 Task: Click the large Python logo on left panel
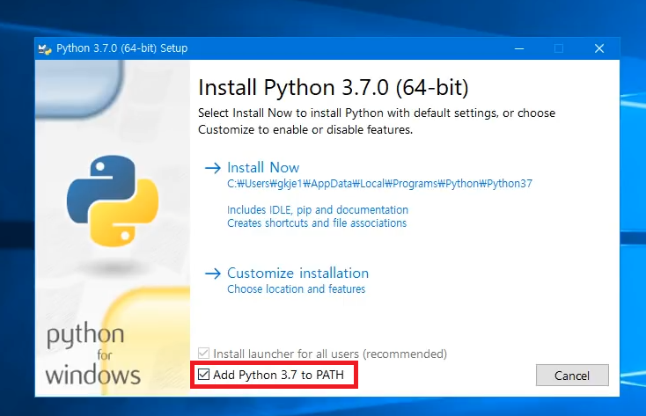tap(112, 200)
